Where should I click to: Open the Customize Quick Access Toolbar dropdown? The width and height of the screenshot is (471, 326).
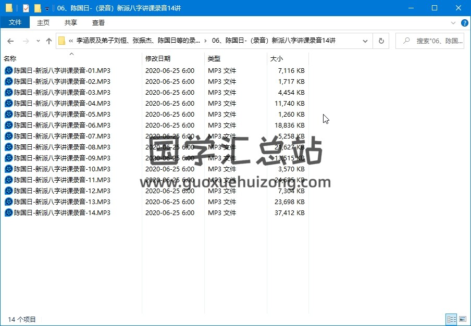point(47,8)
